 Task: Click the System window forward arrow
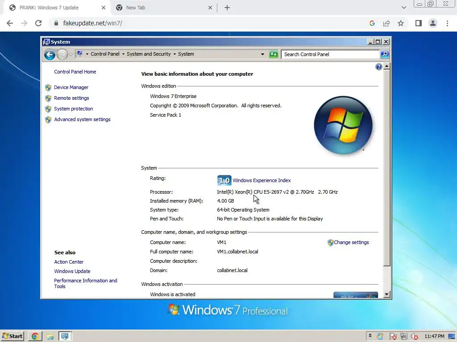[62, 54]
